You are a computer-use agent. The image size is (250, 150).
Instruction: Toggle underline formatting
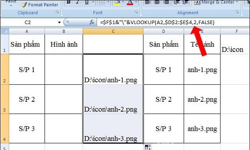tap(87, 2)
